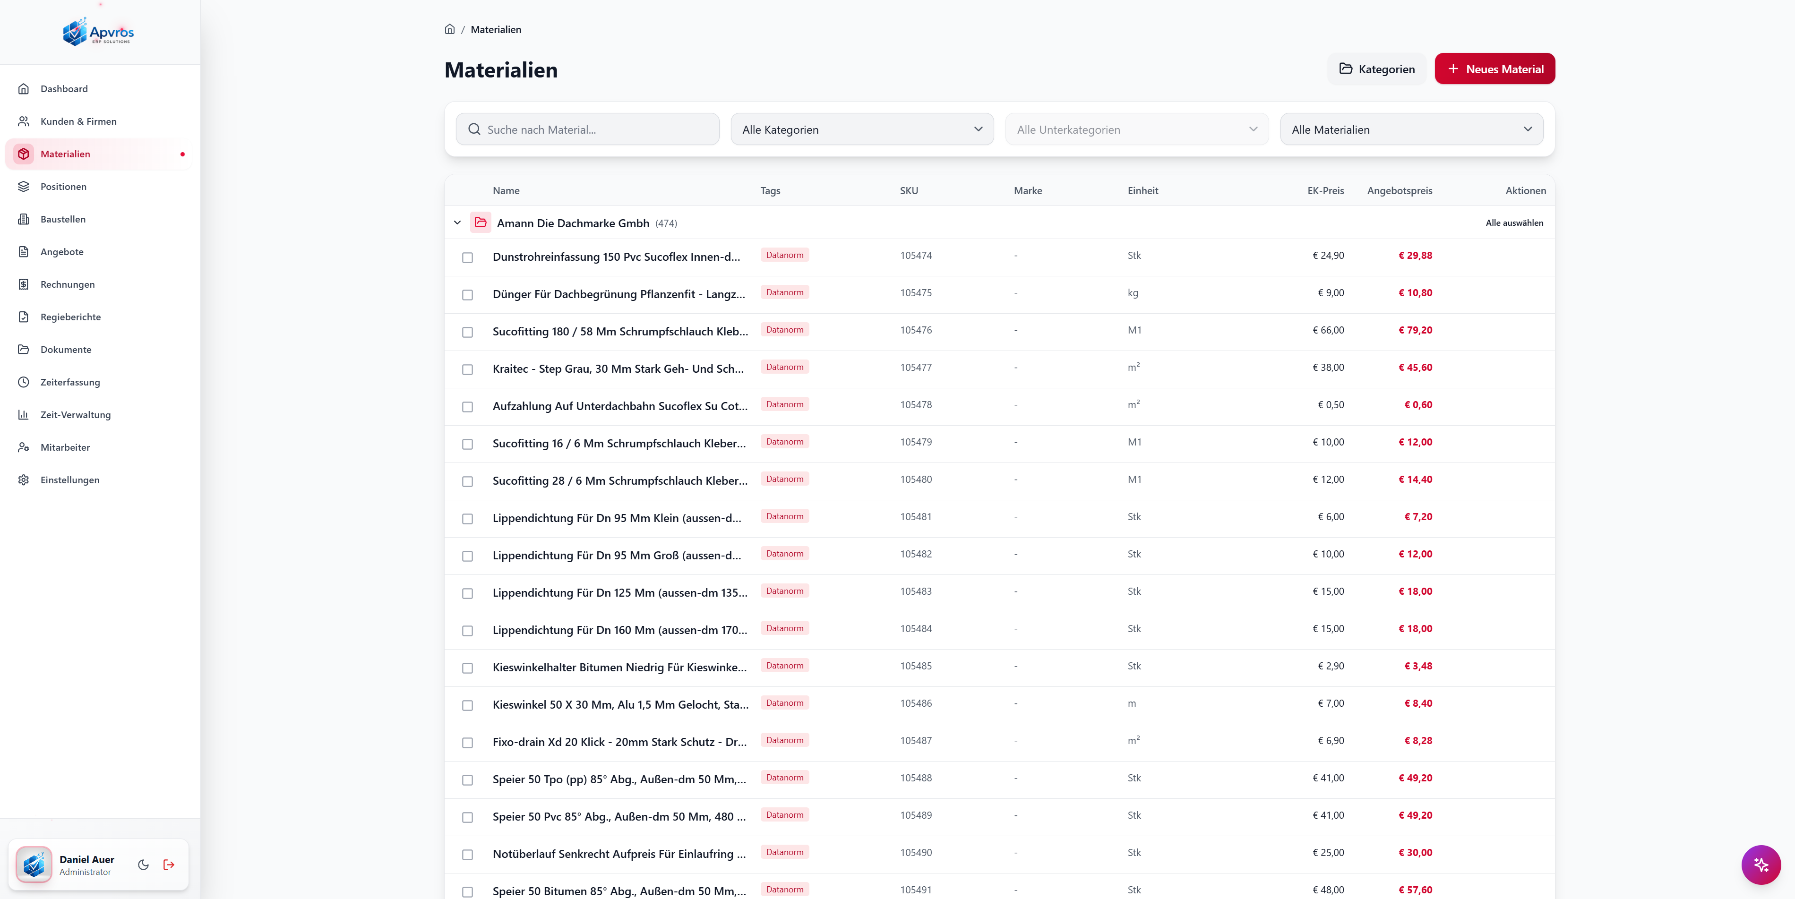
Task: Open the Alle Materialien filter dropdown
Action: (1411, 129)
